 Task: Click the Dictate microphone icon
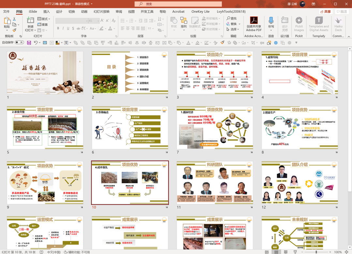coord(271,21)
